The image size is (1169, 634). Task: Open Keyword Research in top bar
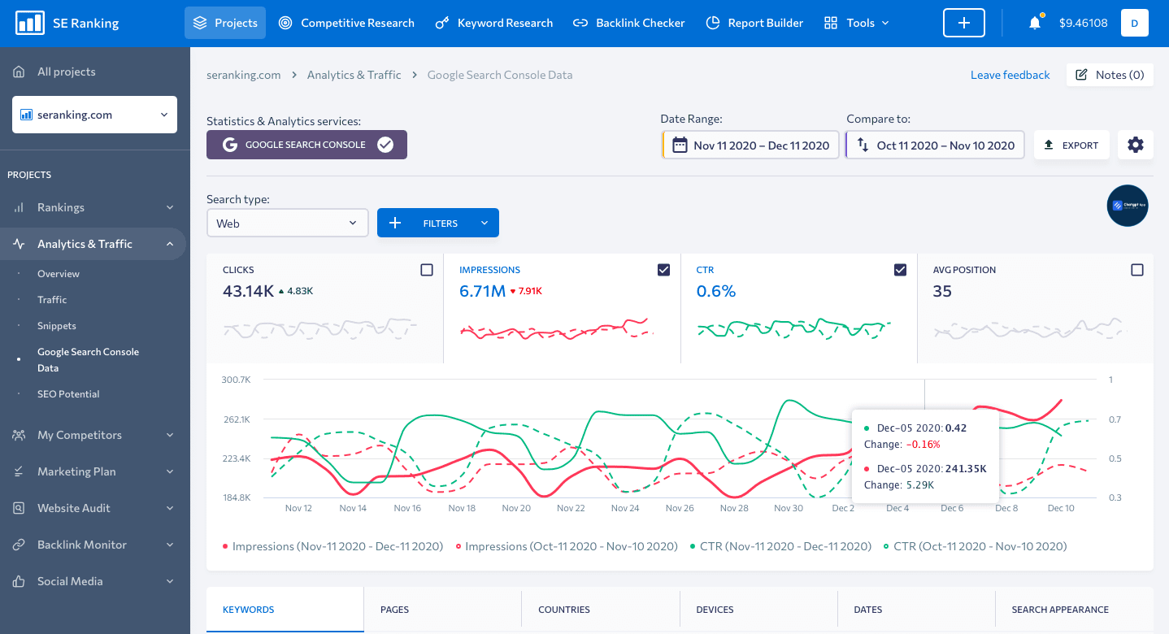pyautogui.click(x=494, y=23)
